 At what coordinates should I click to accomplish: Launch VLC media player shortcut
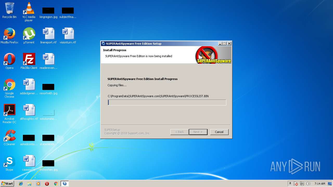pyautogui.click(x=29, y=12)
